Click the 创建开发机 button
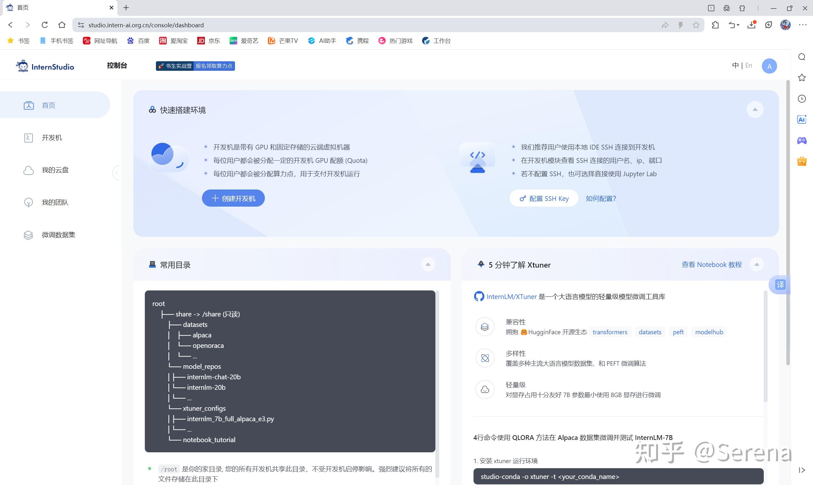This screenshot has width=813, height=485. [x=233, y=198]
